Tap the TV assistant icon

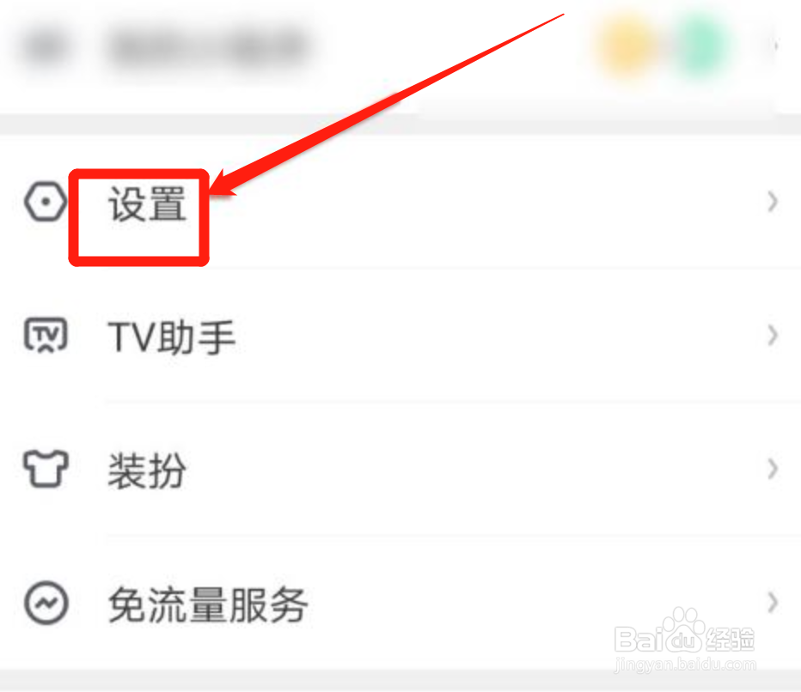(x=46, y=335)
